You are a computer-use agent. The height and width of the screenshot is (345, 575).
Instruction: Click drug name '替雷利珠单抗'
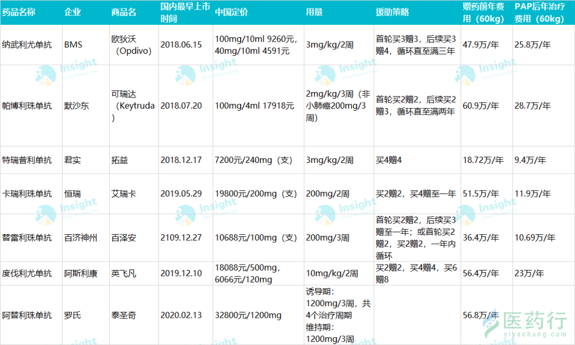point(27,238)
